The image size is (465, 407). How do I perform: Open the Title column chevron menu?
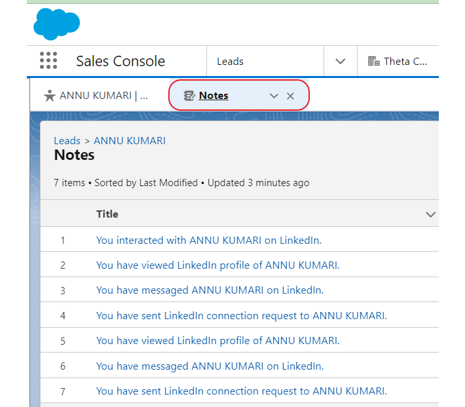tap(430, 214)
